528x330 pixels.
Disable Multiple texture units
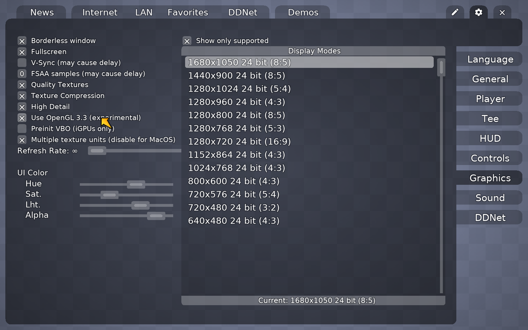[x=22, y=140]
